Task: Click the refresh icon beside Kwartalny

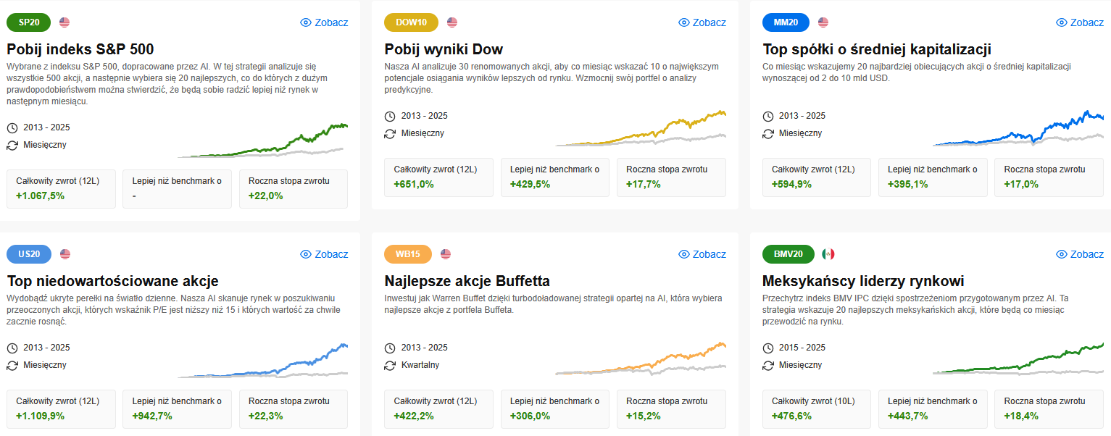Action: (x=390, y=365)
